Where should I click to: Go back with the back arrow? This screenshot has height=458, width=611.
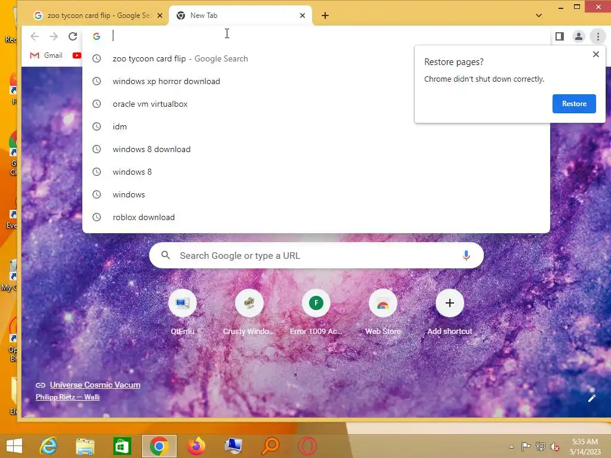point(35,36)
